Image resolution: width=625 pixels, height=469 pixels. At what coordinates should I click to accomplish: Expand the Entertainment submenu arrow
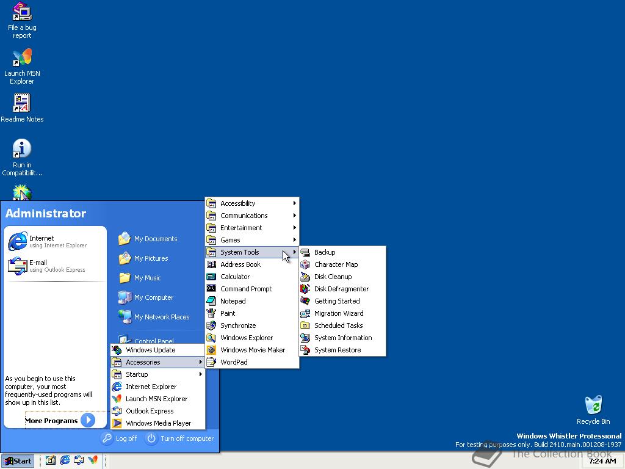pos(295,228)
